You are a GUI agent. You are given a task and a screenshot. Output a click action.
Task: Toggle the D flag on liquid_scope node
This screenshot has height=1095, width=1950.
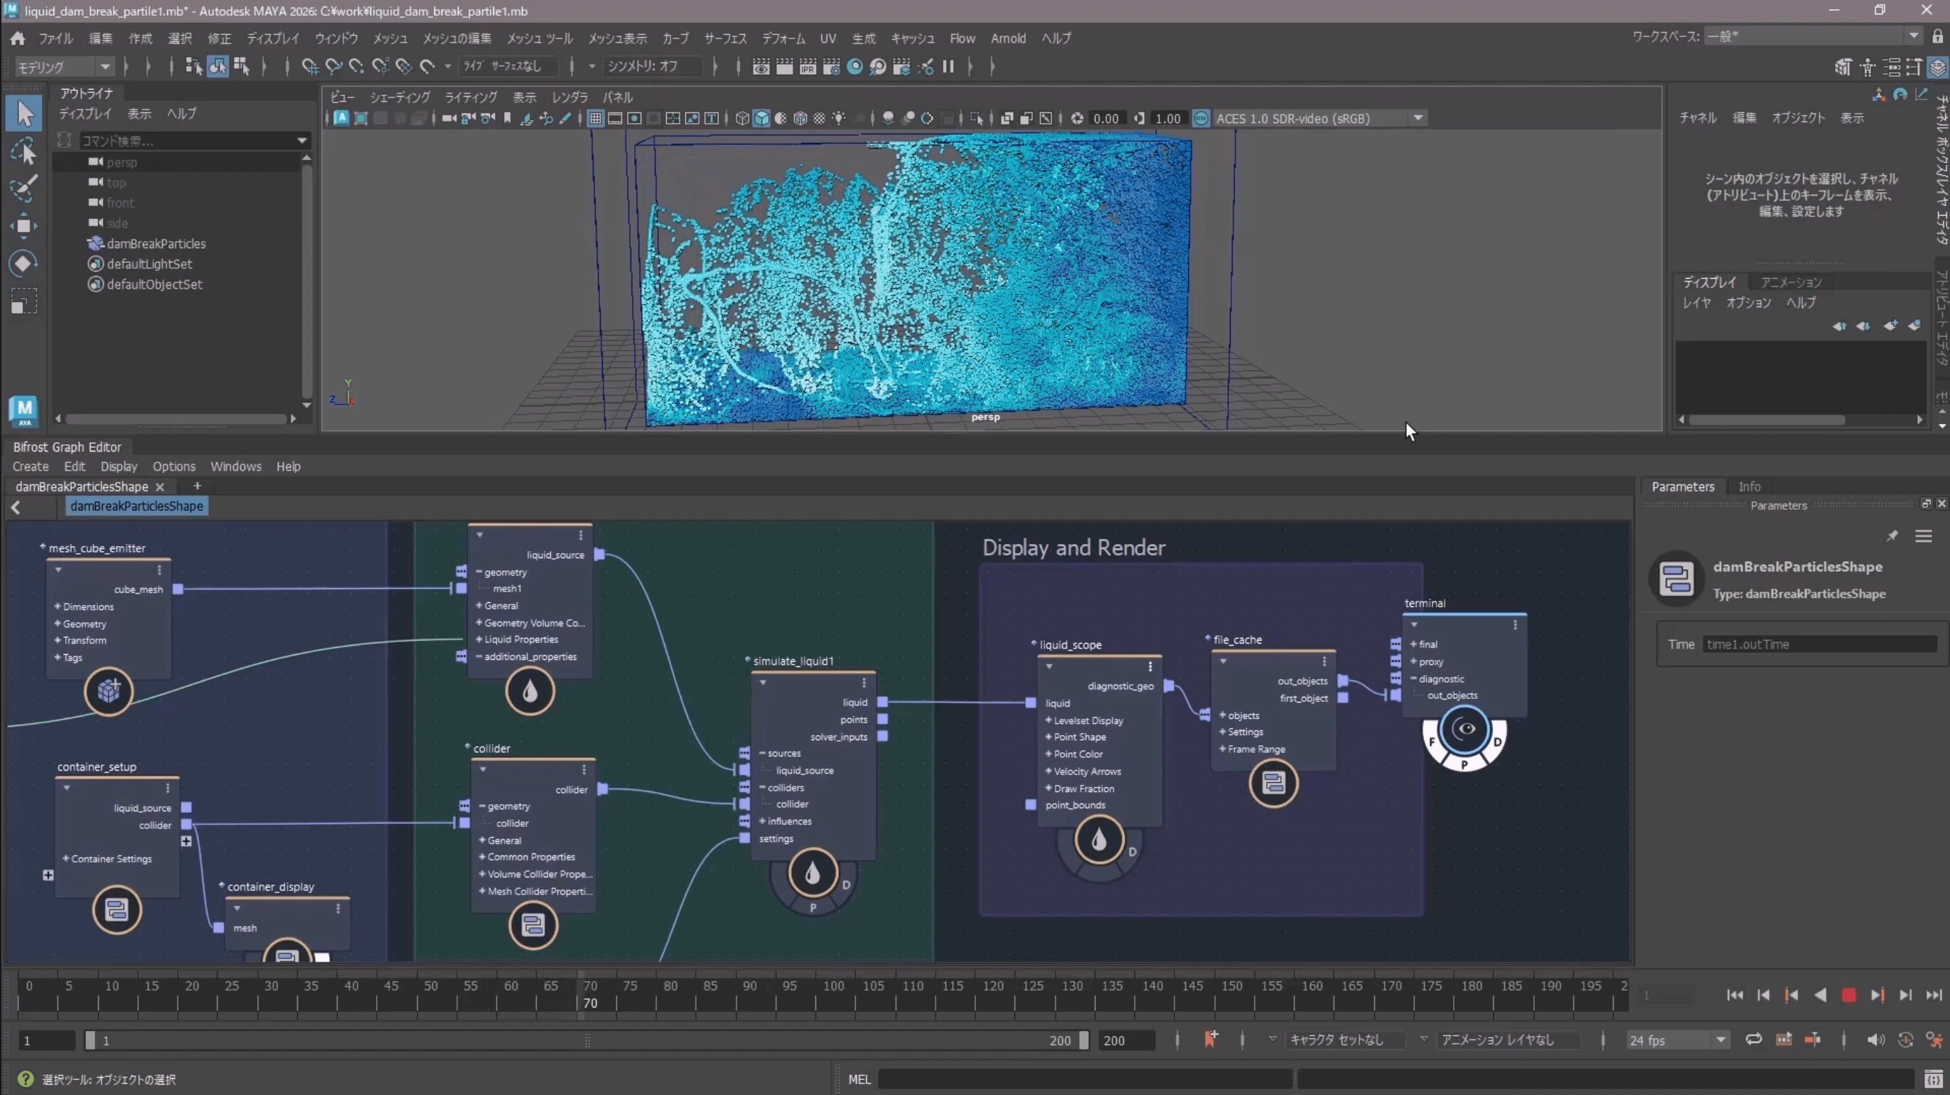(1132, 851)
